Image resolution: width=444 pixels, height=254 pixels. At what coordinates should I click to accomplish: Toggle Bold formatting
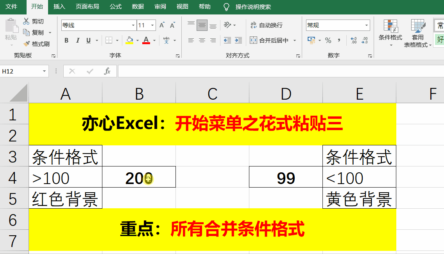[x=66, y=41]
